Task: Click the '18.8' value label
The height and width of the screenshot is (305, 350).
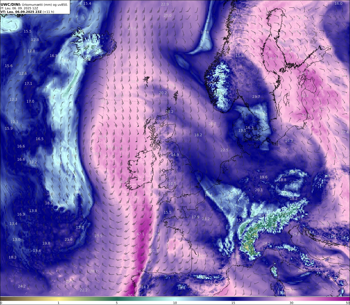Action: tap(282, 180)
